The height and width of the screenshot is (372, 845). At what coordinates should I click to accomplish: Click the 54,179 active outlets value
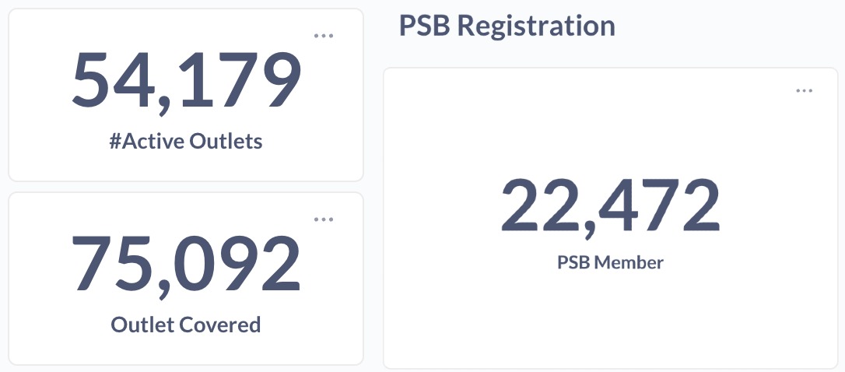186,81
